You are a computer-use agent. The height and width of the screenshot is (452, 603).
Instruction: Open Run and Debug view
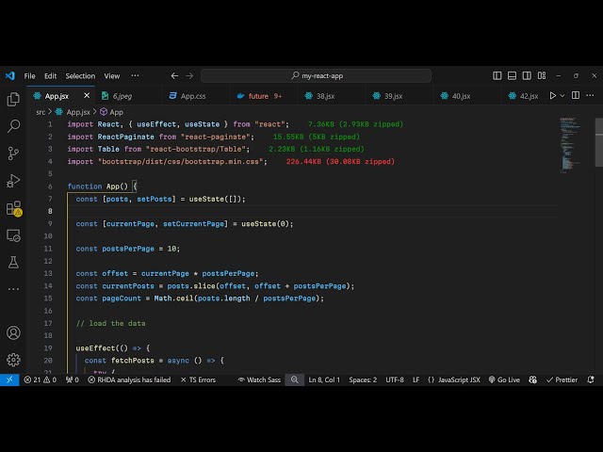point(13,180)
